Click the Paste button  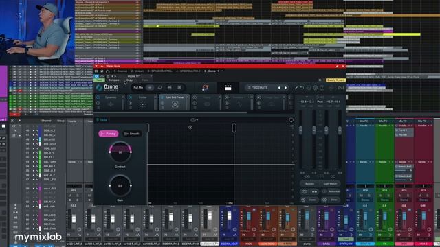click(145, 80)
